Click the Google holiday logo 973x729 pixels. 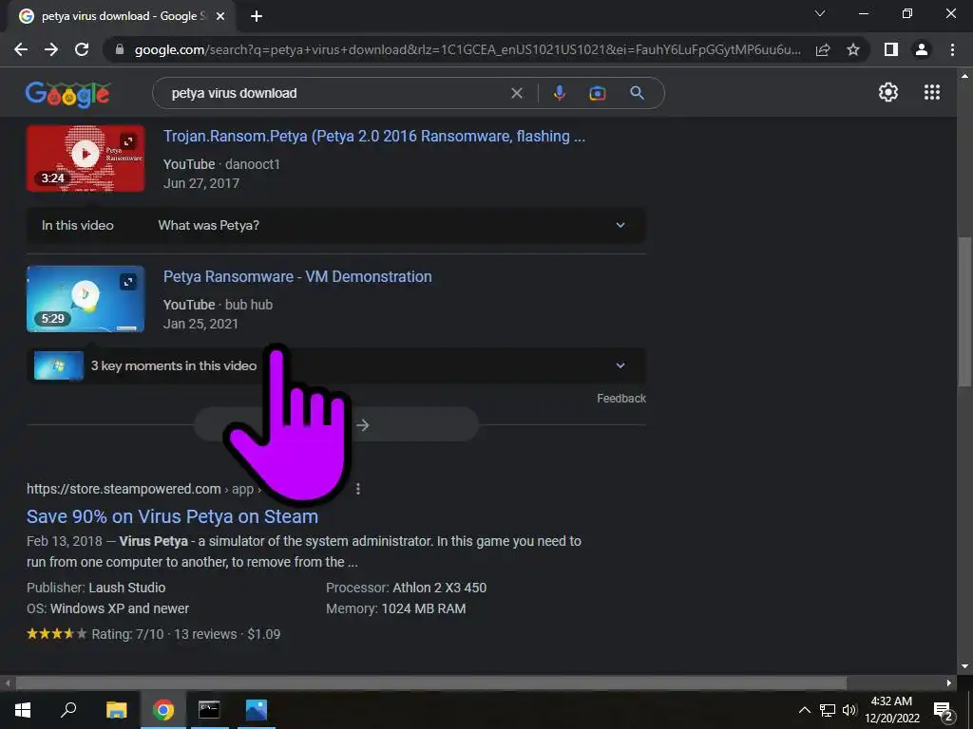pos(67,95)
